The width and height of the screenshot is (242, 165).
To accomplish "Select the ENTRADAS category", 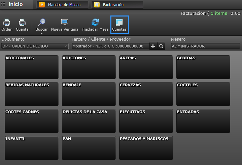I will (x=203, y=121).
